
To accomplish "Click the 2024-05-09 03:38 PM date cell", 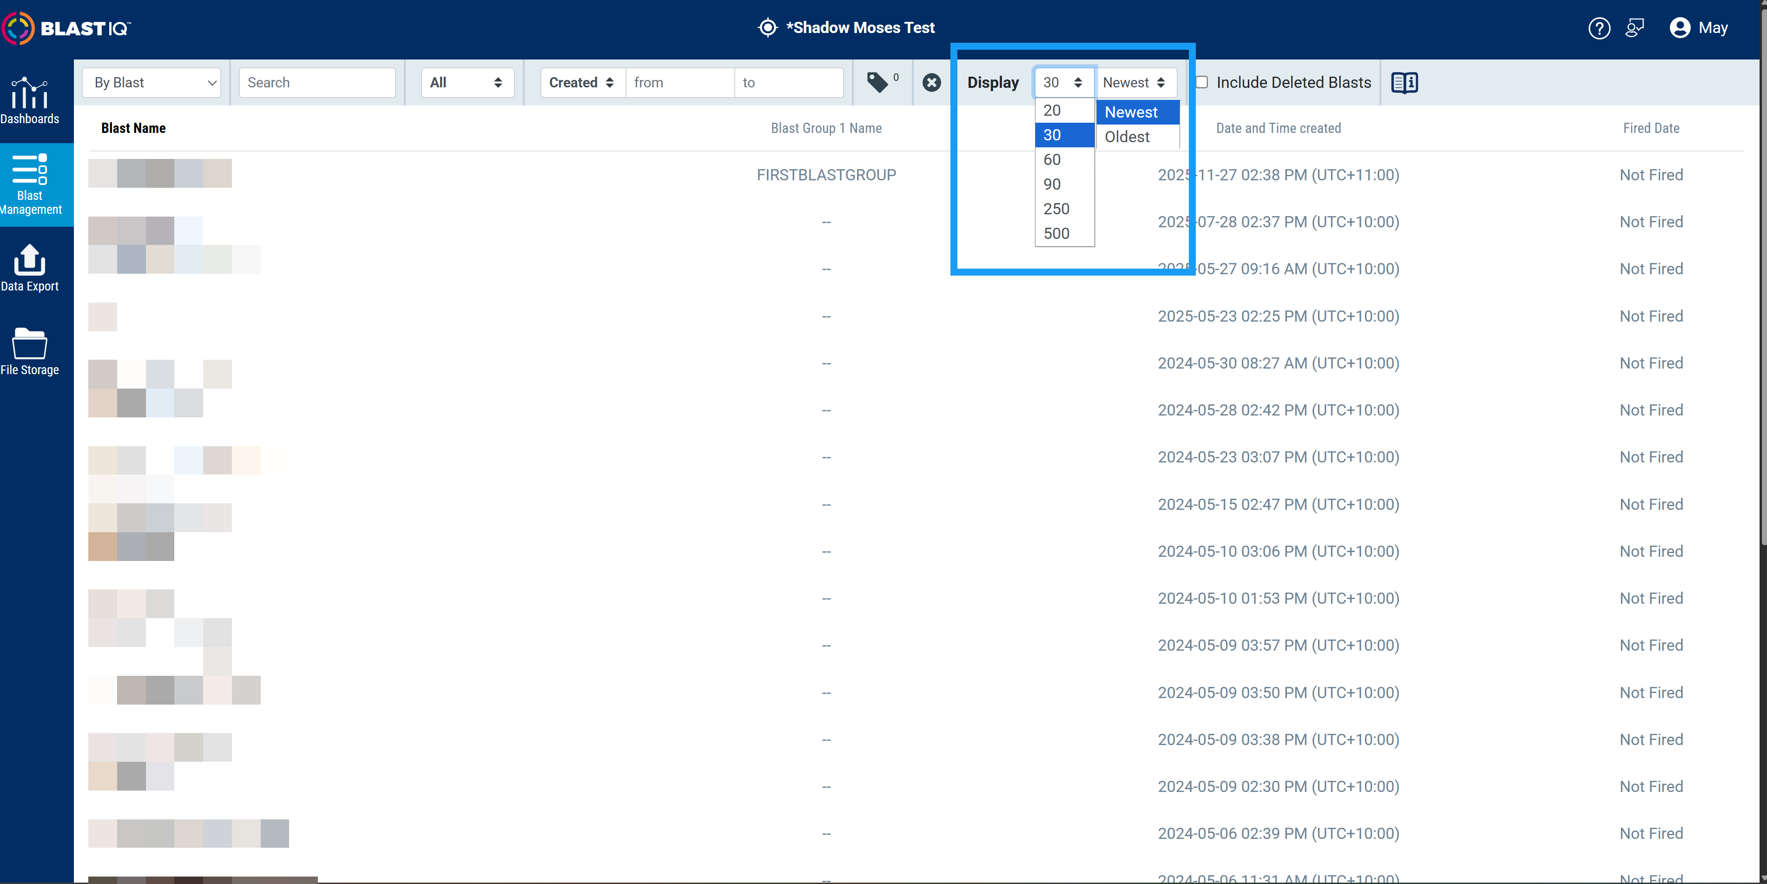I will (x=1278, y=739).
